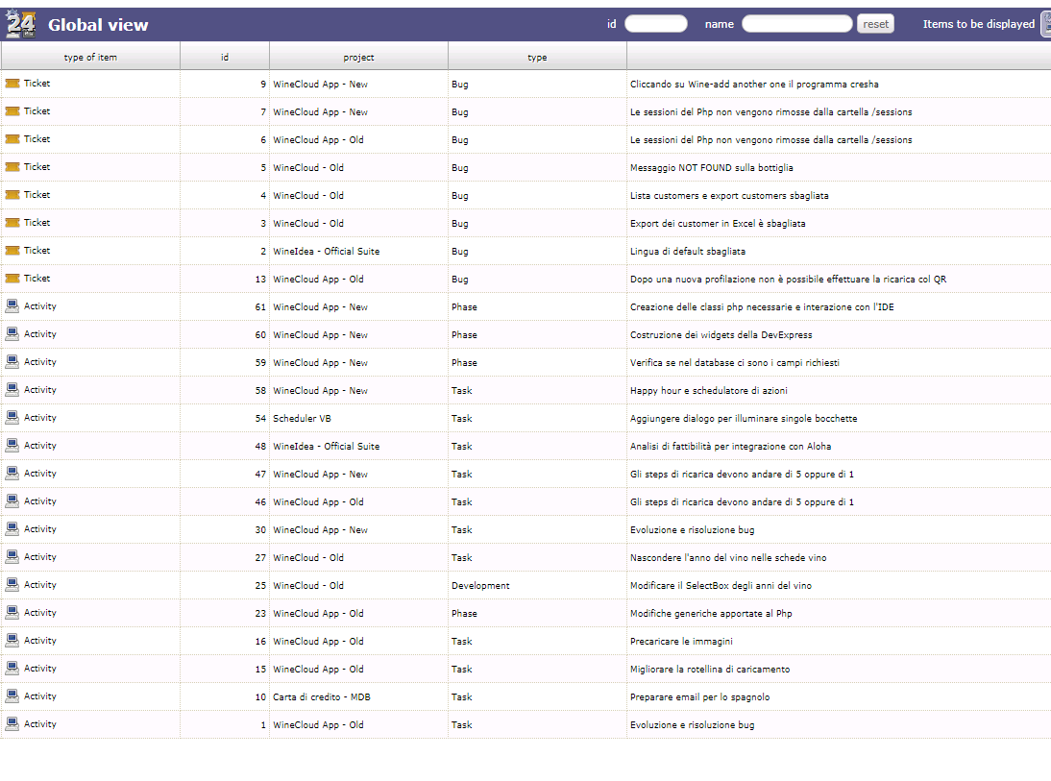Viewport: 1051px width, 781px height.
Task: Click the activity icon for Carta di credito row
Action: 12,696
